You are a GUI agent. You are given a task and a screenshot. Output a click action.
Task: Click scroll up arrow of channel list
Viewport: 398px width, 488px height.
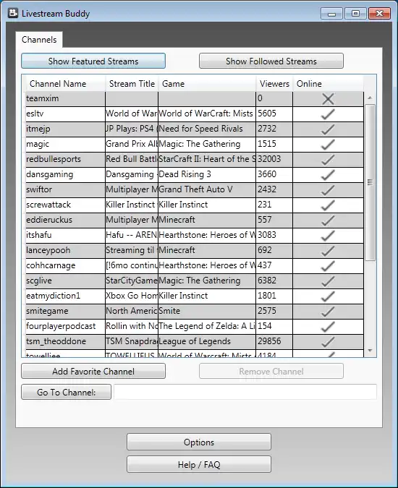[370, 98]
